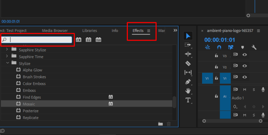Select the Ripple Edit tool
The width and height of the screenshot is (268, 135).
[188, 54]
